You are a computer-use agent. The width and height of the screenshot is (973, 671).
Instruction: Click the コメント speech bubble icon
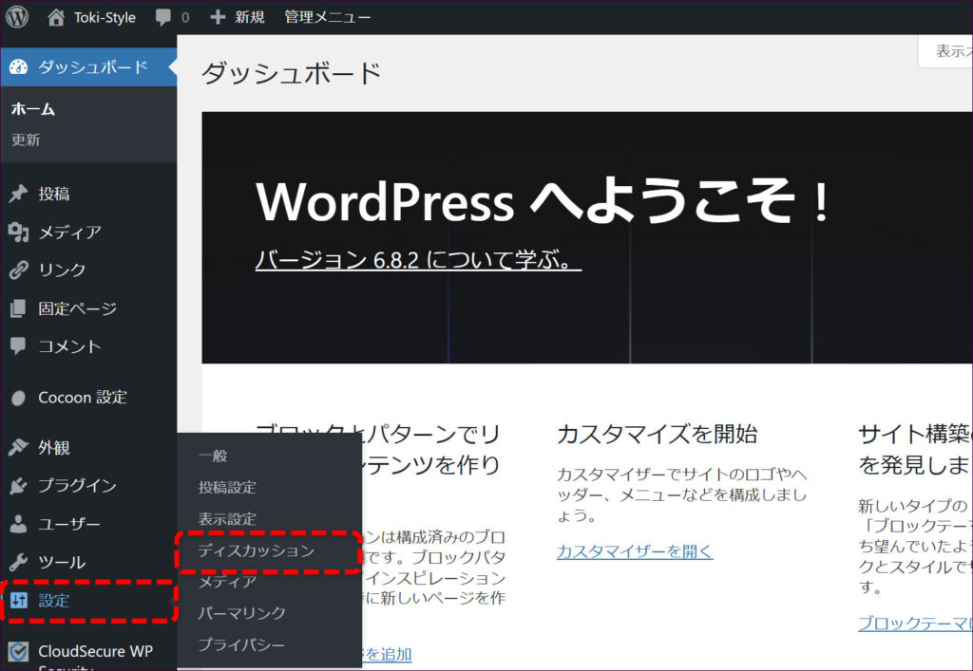pyautogui.click(x=18, y=346)
